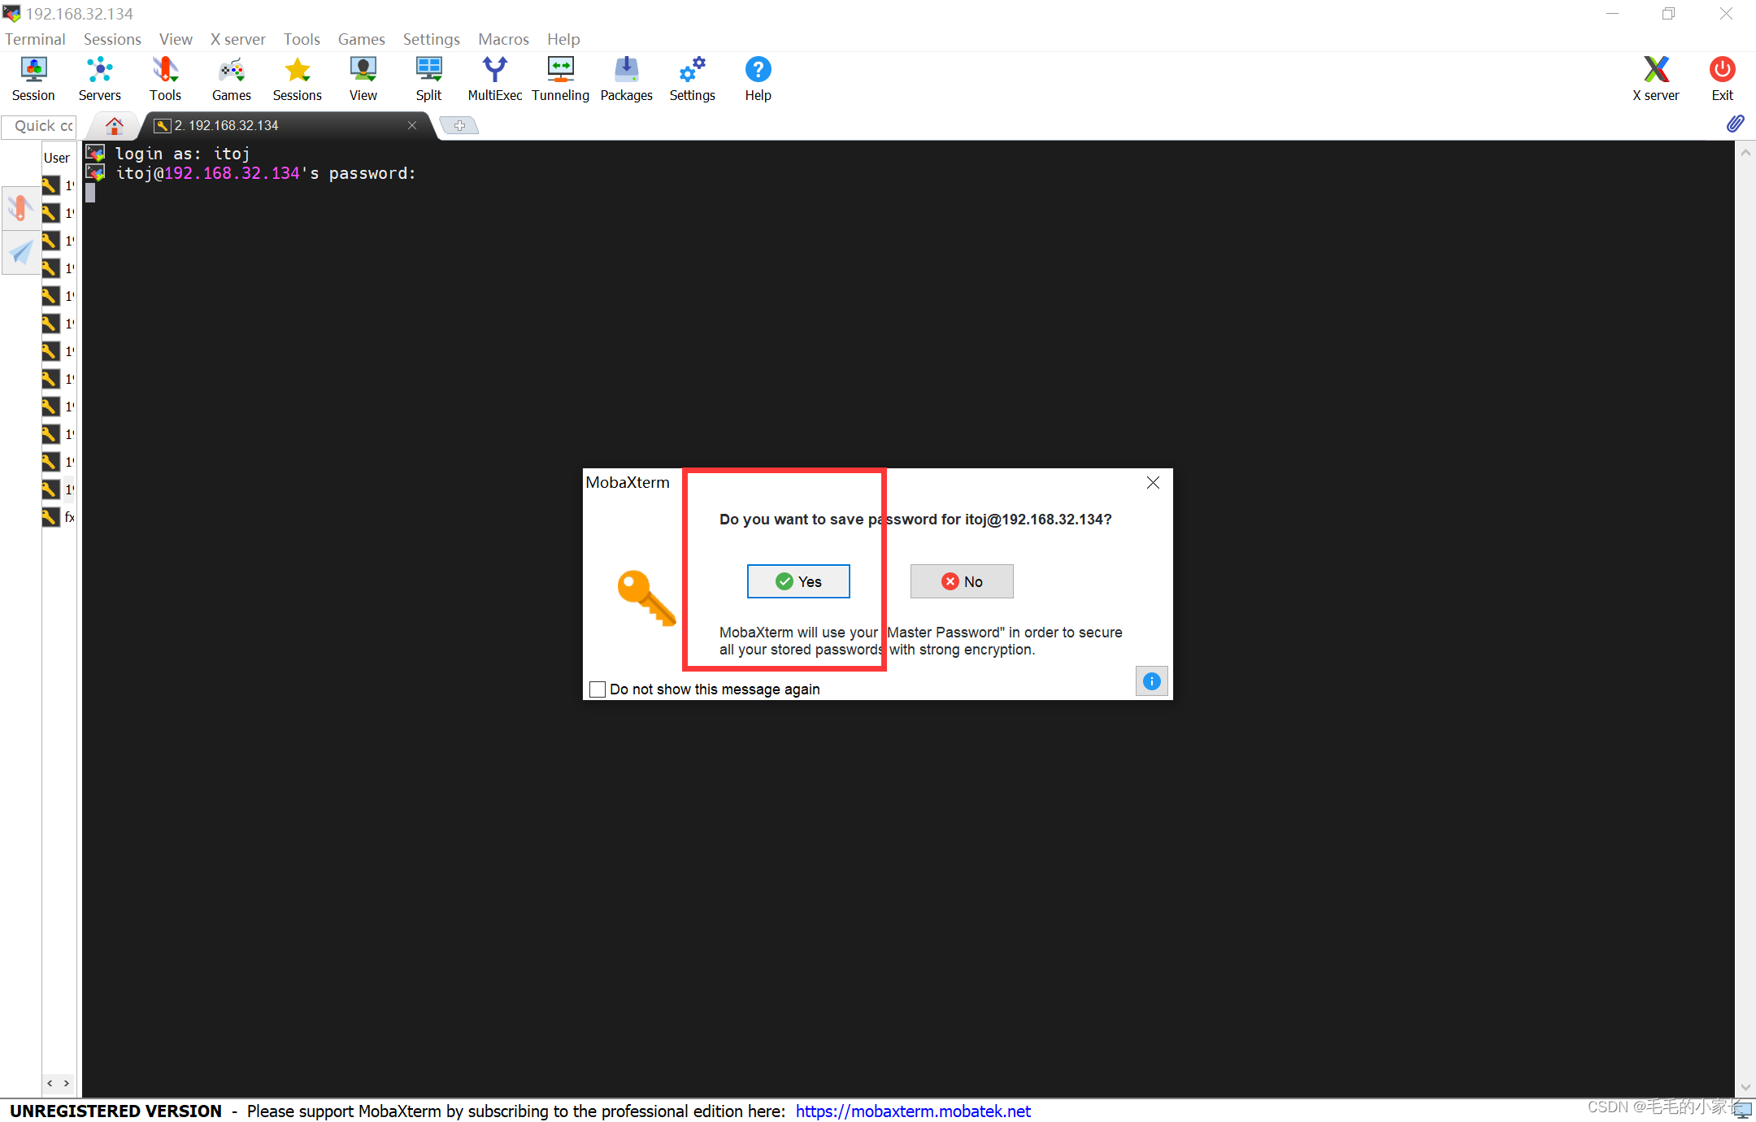Viewport: 1756px width, 1122px height.
Task: Click Yes to save password
Action: pyautogui.click(x=798, y=581)
